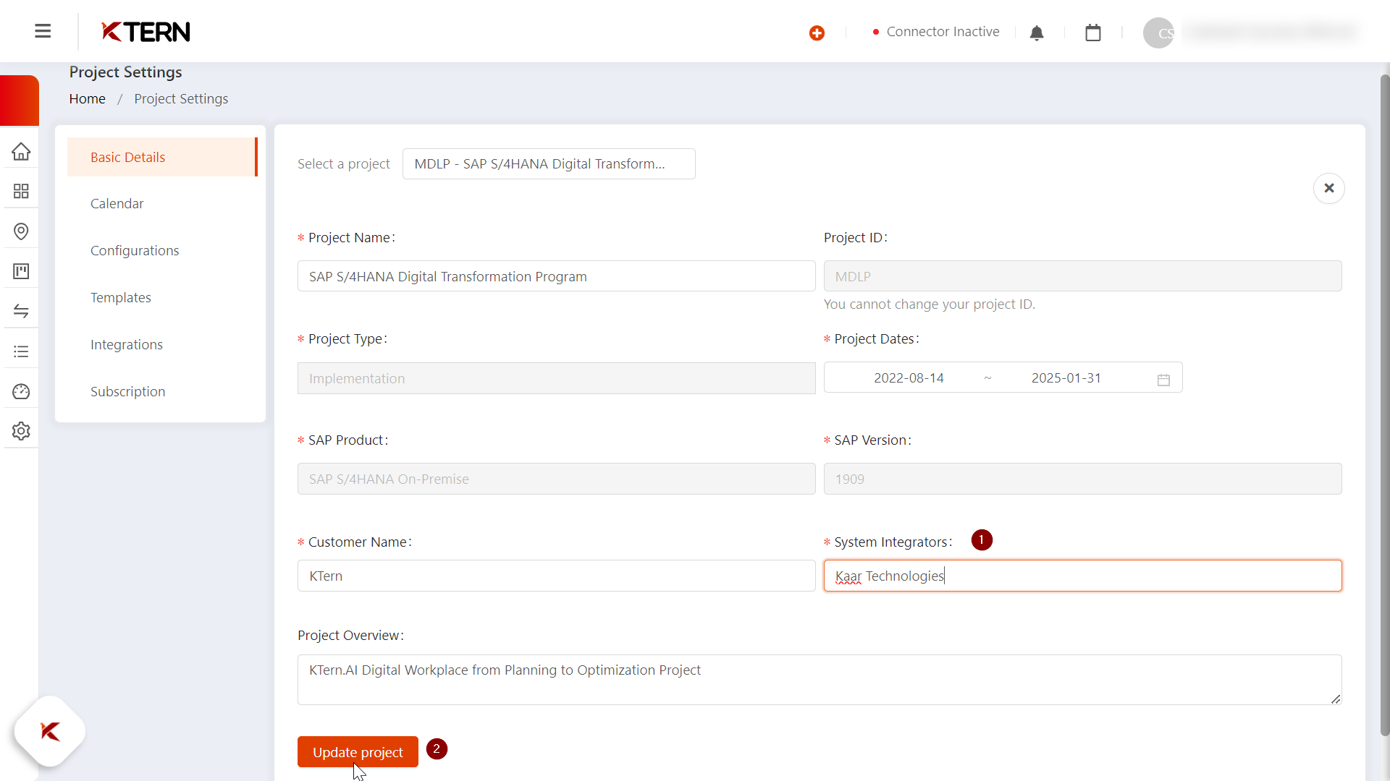
Task: Click the KTern logo
Action: click(146, 31)
